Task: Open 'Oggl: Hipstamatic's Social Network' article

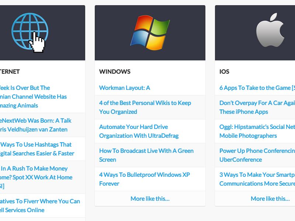Action: [257, 131]
